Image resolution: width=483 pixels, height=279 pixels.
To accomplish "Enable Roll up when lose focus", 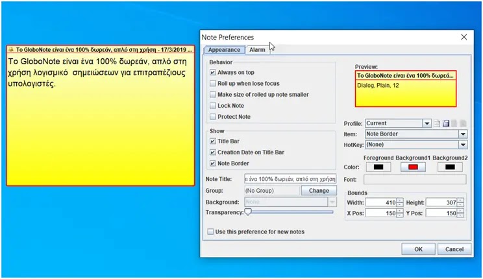I will coord(212,84).
